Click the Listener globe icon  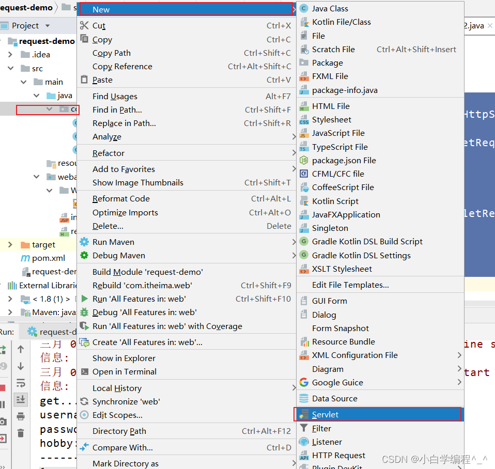304,442
